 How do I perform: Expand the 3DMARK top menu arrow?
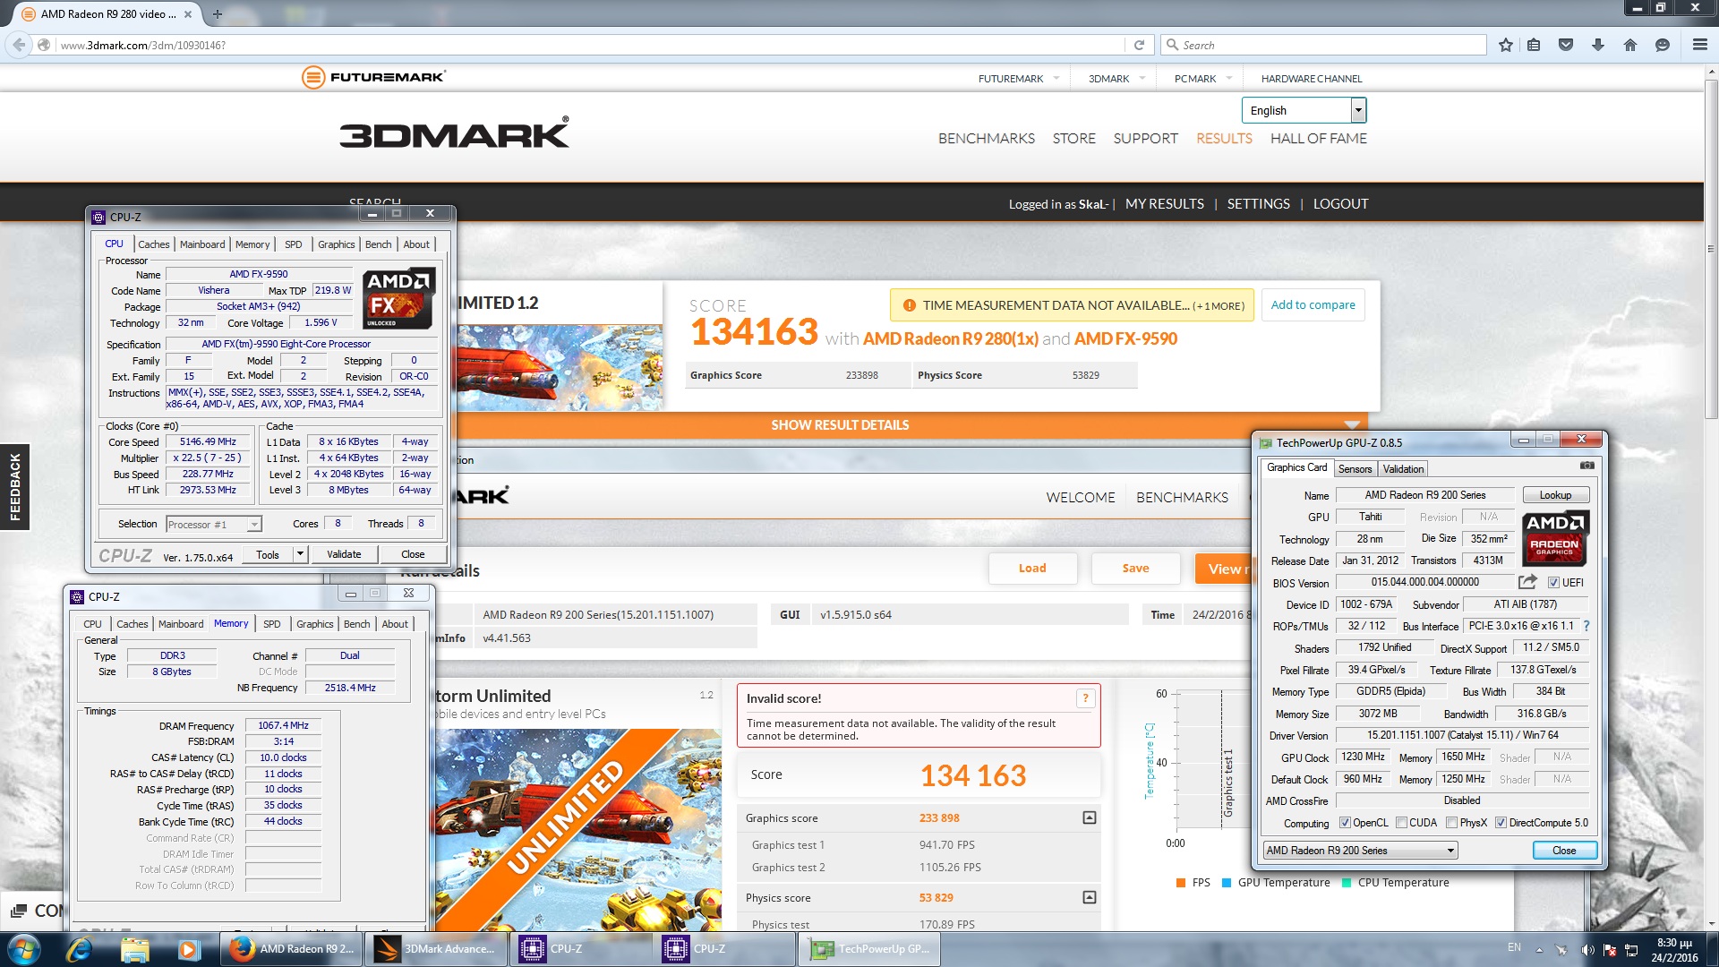[x=1142, y=78]
